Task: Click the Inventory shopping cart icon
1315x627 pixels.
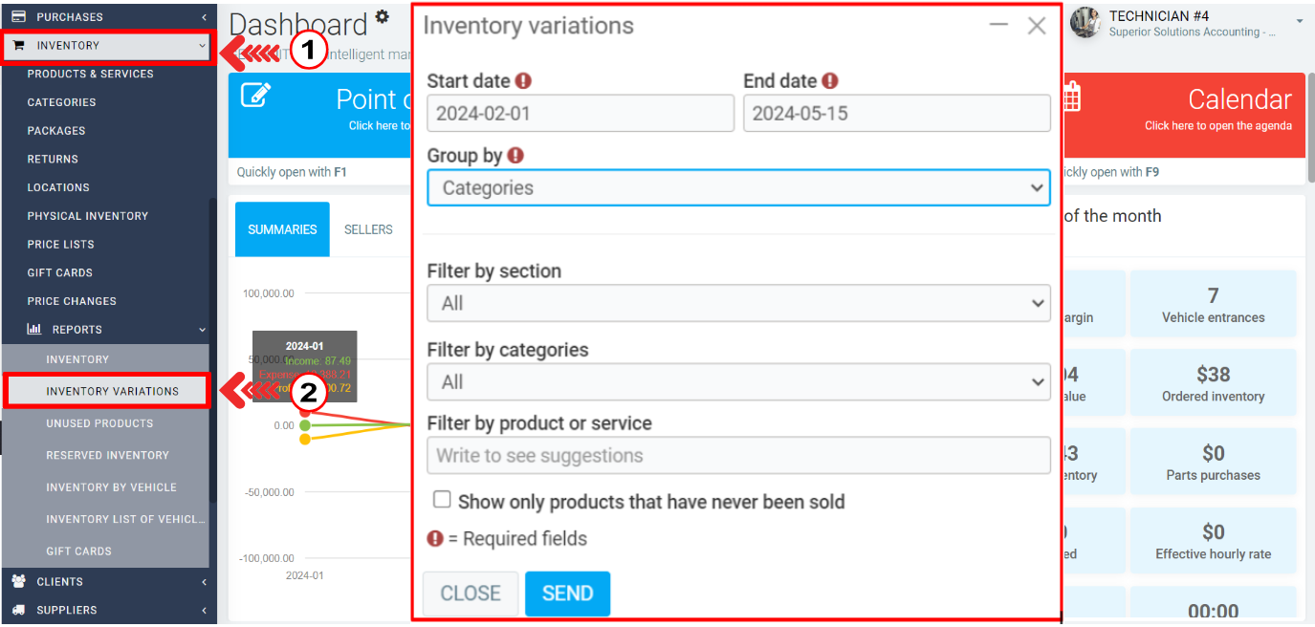Action: point(18,46)
